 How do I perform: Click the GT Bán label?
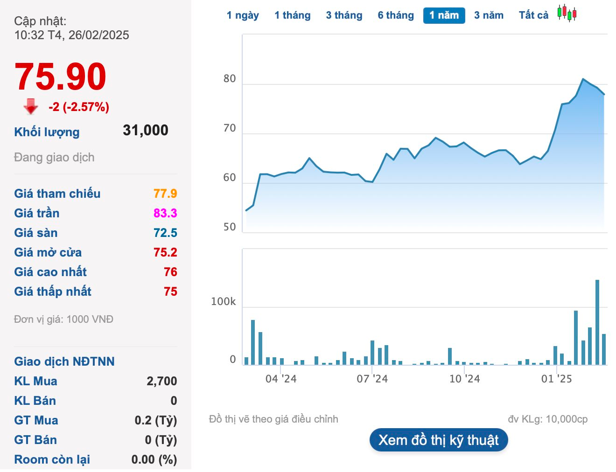(35, 440)
